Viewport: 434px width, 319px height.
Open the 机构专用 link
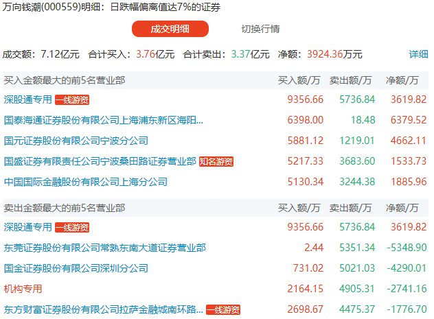pyautogui.click(x=23, y=289)
